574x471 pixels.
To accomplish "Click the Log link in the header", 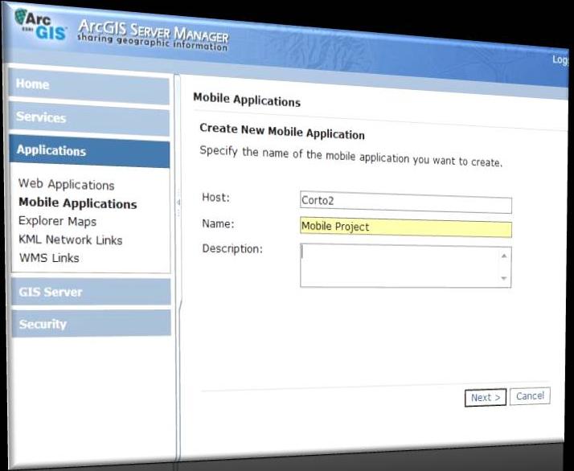I will pyautogui.click(x=560, y=60).
